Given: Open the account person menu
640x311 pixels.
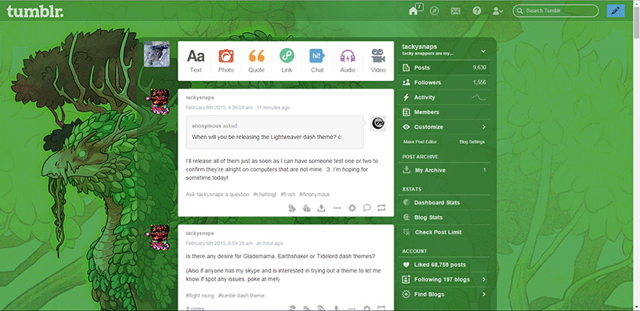Looking at the screenshot, I should click(x=498, y=11).
